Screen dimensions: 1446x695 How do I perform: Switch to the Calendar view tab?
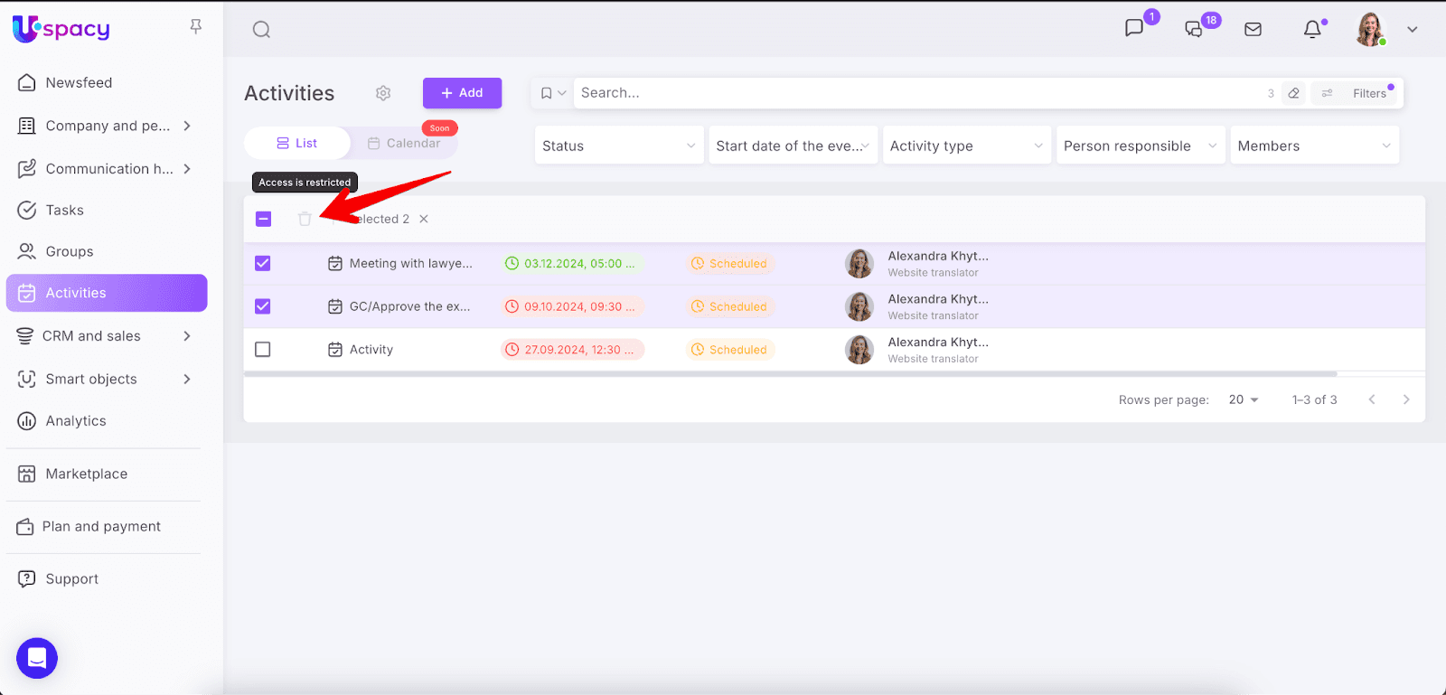[404, 143]
